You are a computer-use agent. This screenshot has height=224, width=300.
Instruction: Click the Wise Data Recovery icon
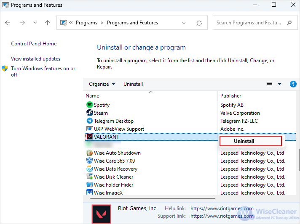(89, 169)
